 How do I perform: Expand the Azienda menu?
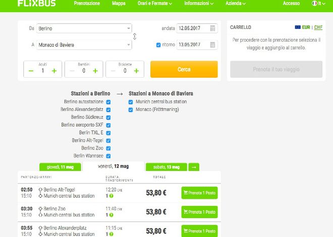[236, 4]
